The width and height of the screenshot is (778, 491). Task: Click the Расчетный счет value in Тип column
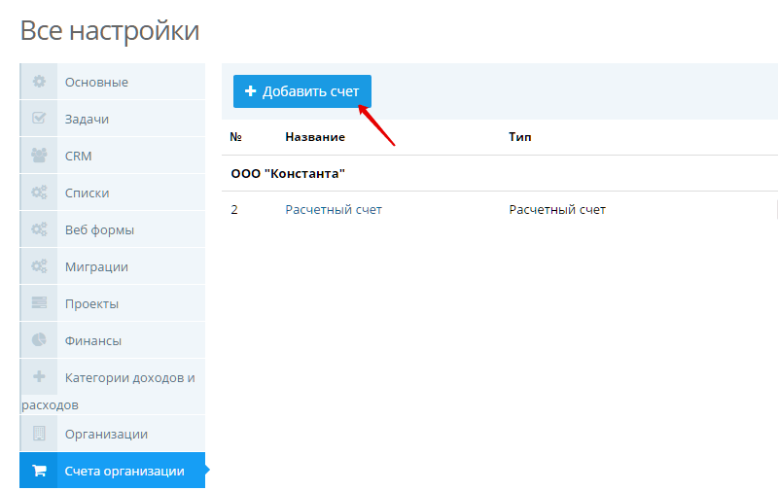pos(557,210)
